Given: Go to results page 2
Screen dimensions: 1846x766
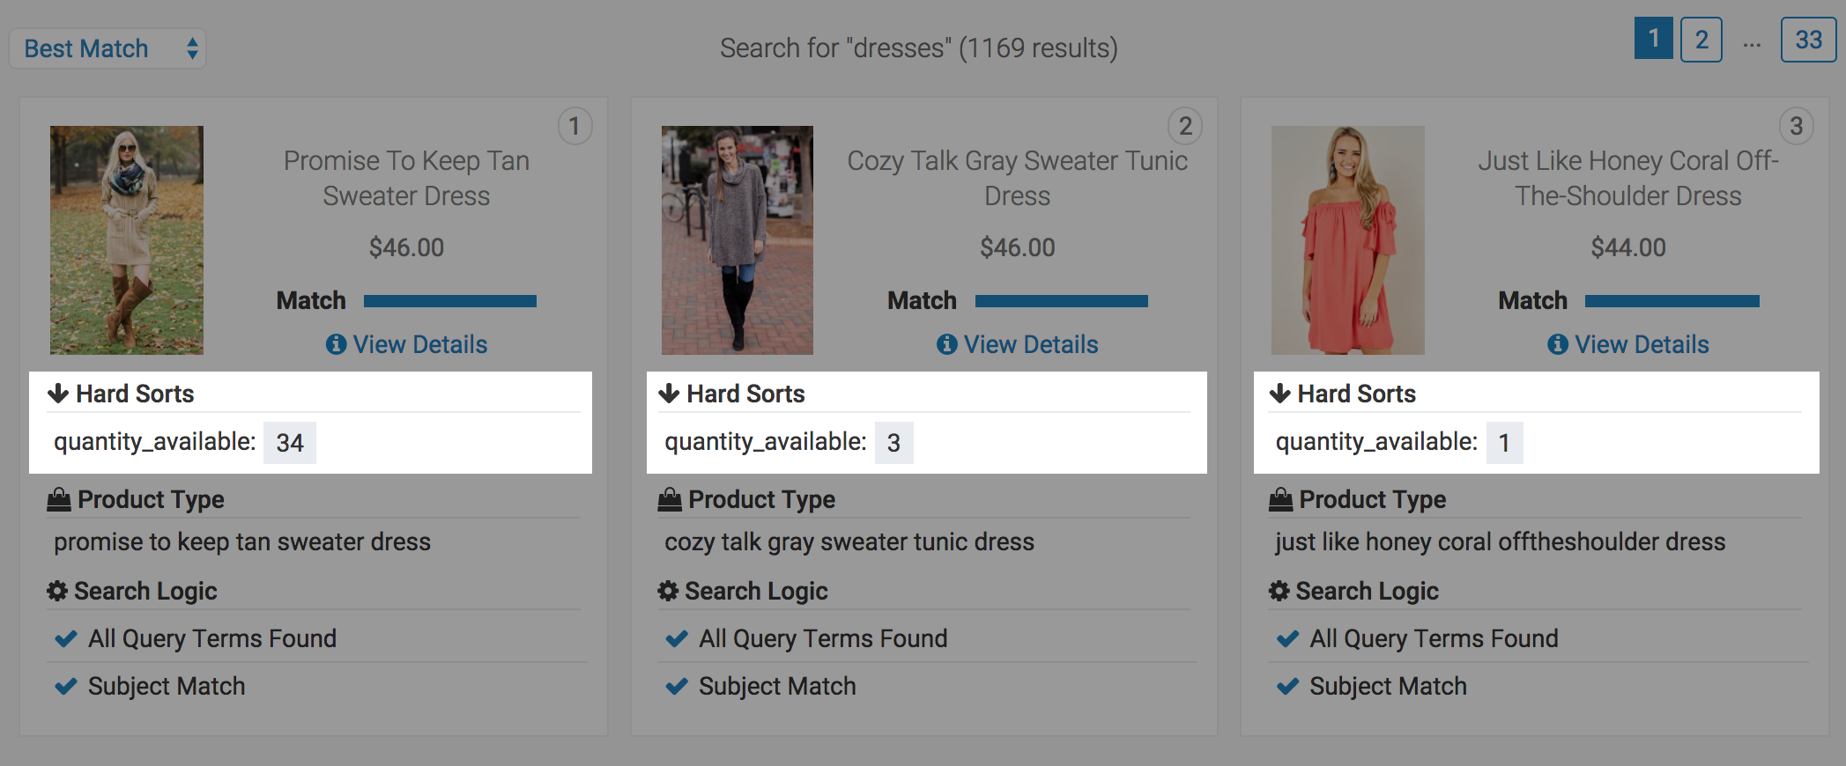Looking at the screenshot, I should [x=1701, y=40].
